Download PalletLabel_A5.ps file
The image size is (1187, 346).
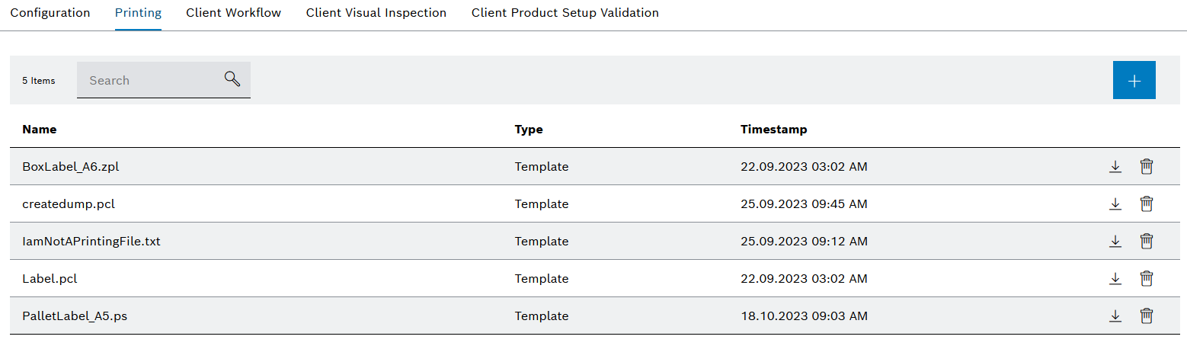click(1115, 316)
